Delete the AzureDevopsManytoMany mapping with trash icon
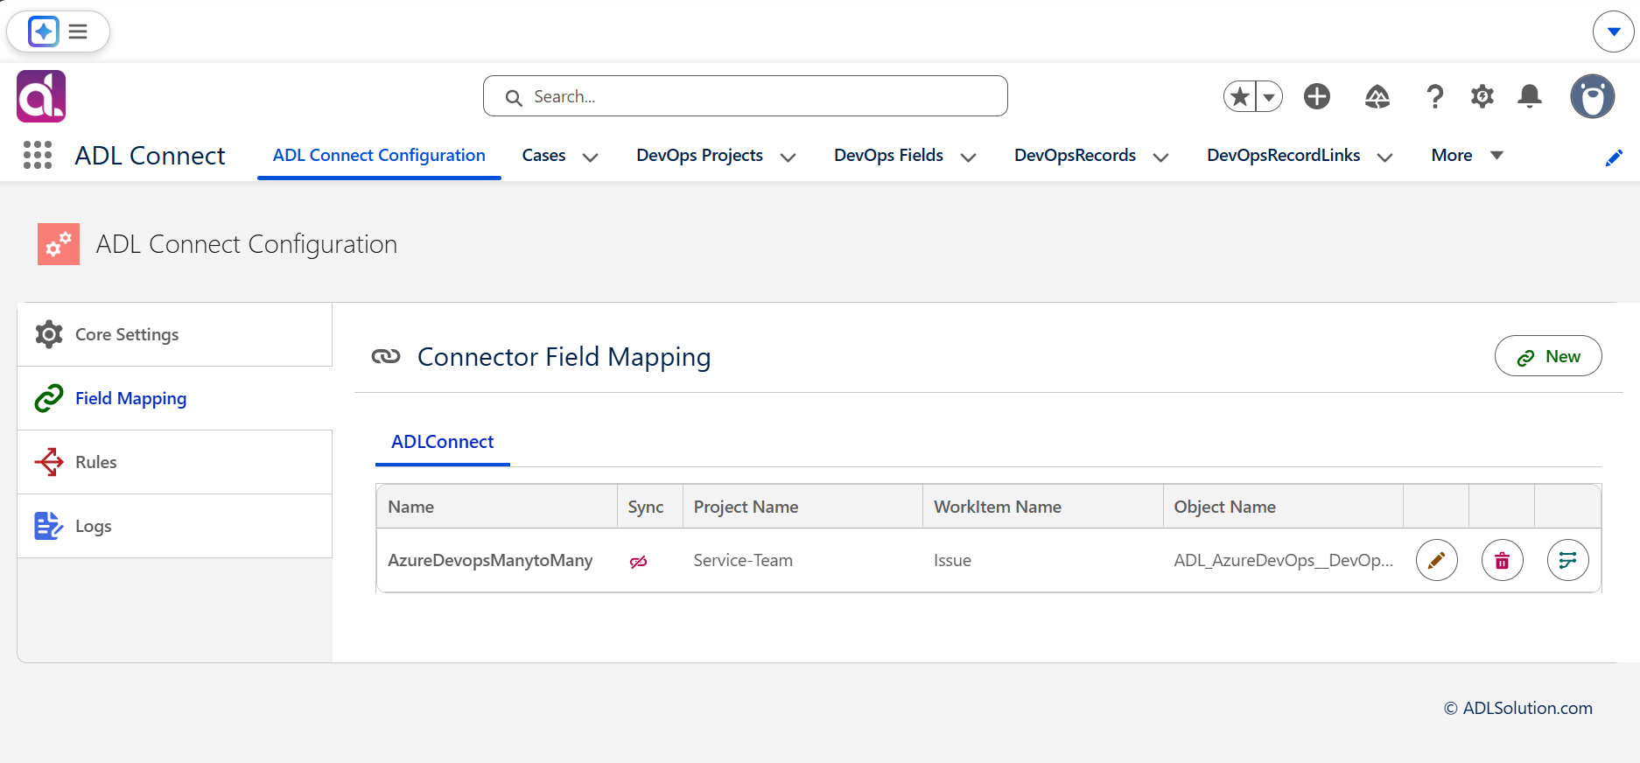Viewport: 1640px width, 763px height. point(1503,560)
